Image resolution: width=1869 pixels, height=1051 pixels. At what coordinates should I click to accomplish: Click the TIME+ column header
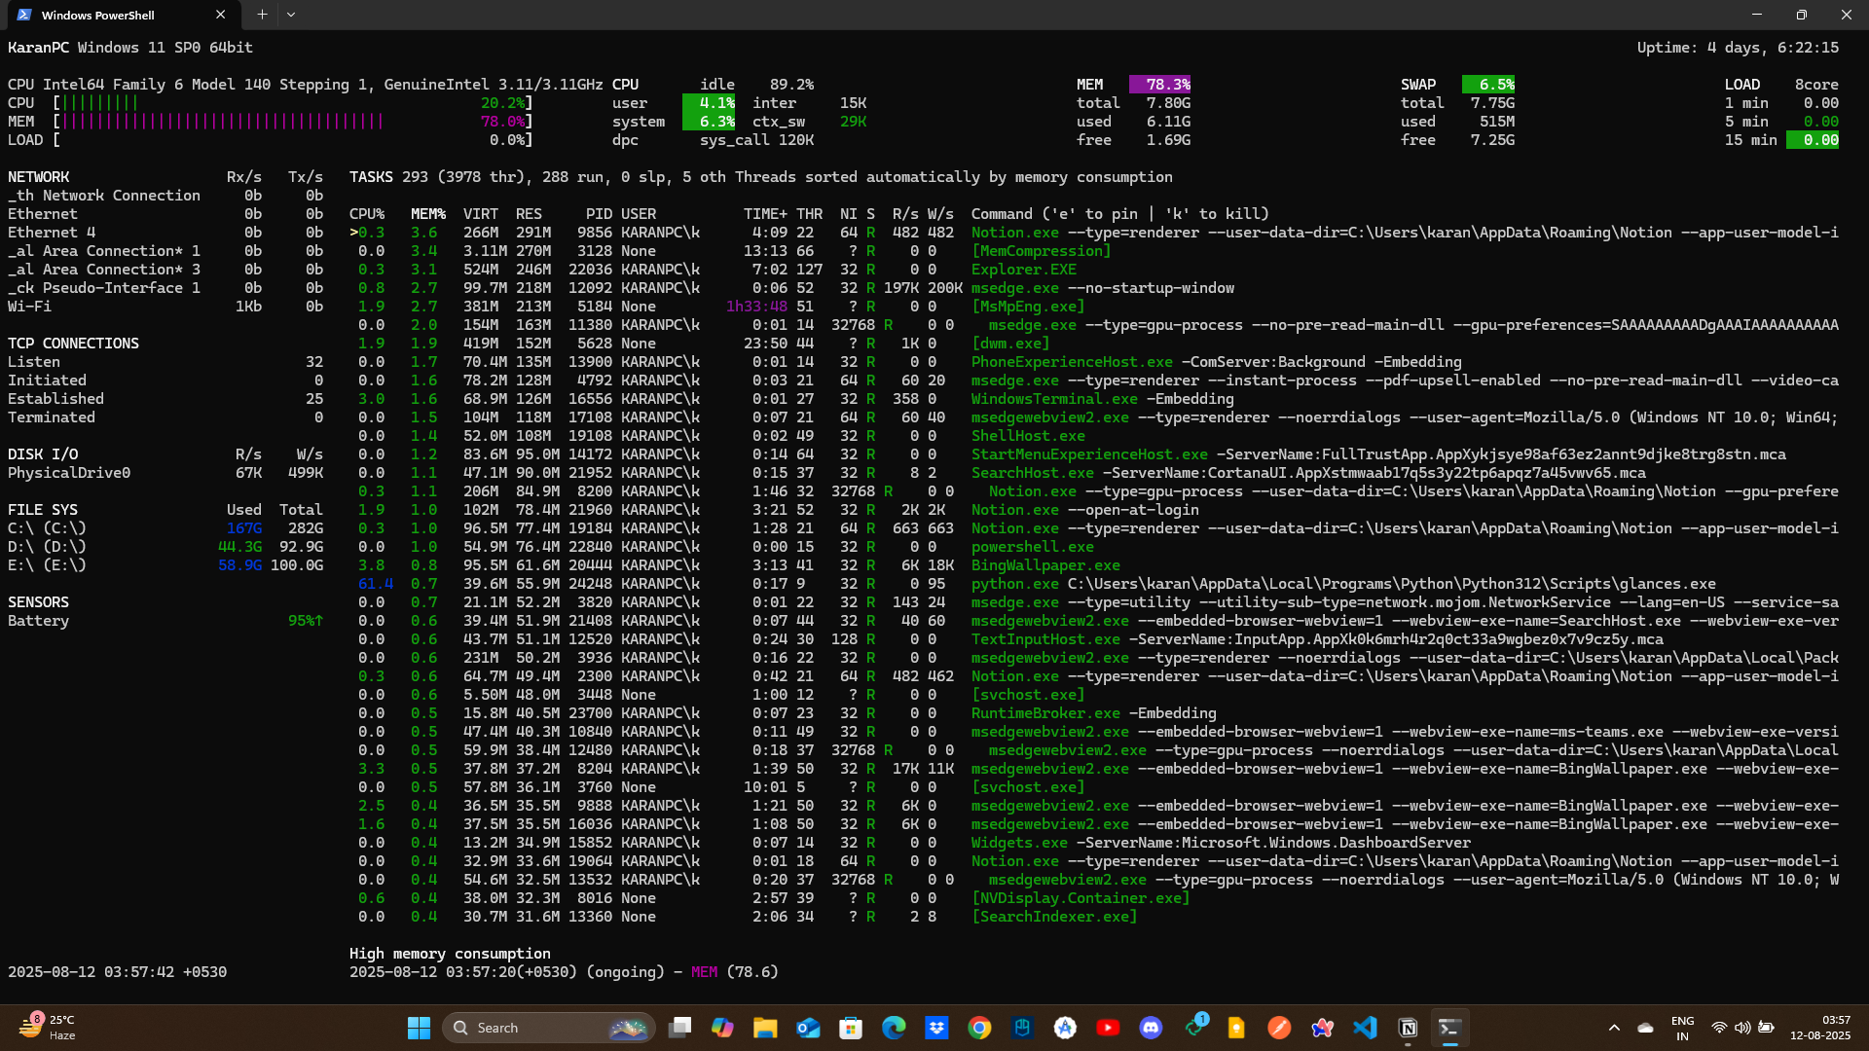click(765, 214)
